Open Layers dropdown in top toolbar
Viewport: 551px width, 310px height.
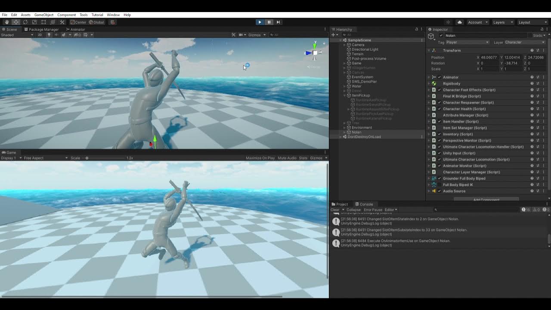(x=503, y=22)
